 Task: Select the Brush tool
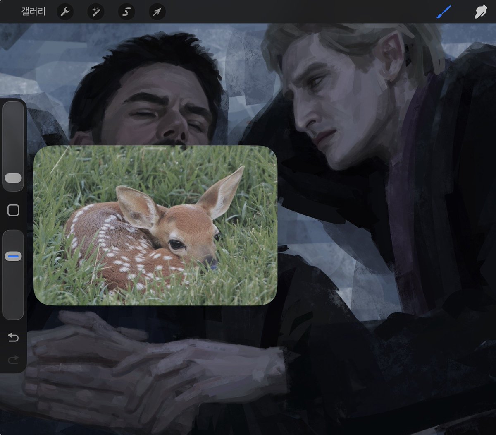pyautogui.click(x=444, y=12)
